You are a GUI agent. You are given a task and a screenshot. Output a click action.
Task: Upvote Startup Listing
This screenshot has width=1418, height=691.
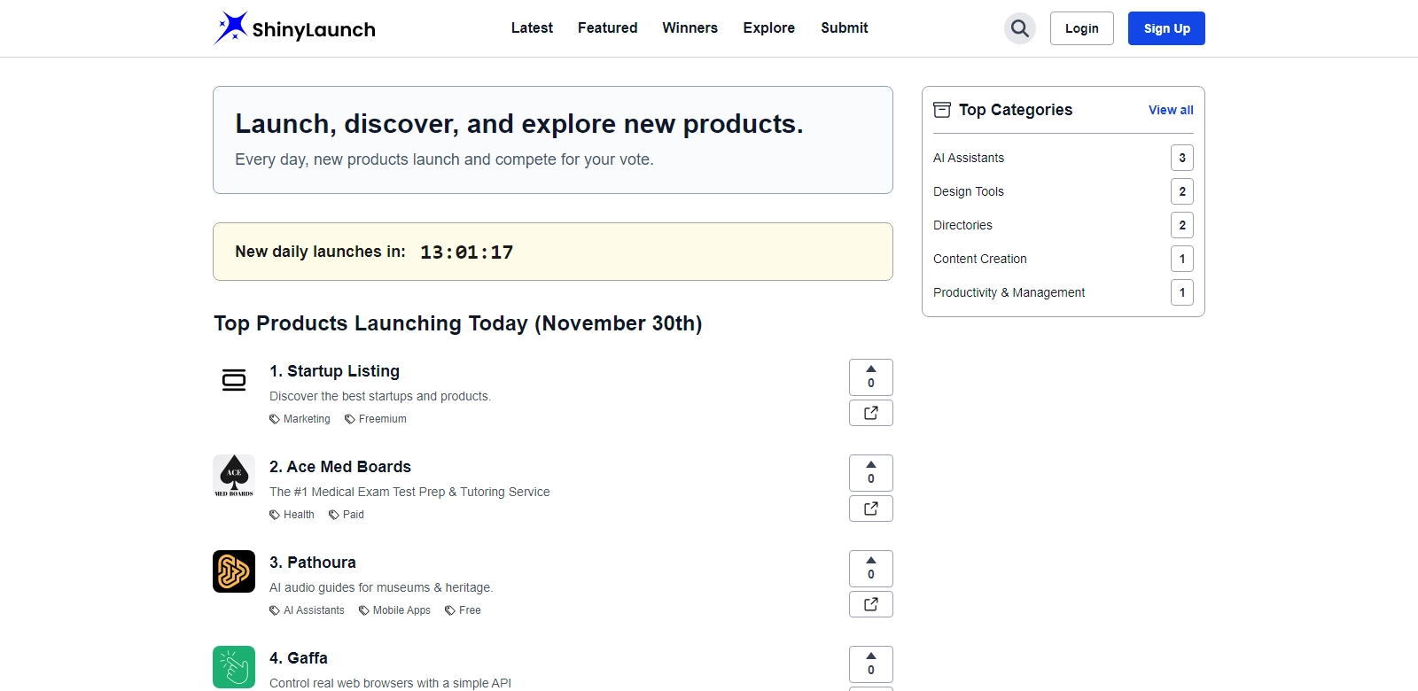(x=871, y=377)
